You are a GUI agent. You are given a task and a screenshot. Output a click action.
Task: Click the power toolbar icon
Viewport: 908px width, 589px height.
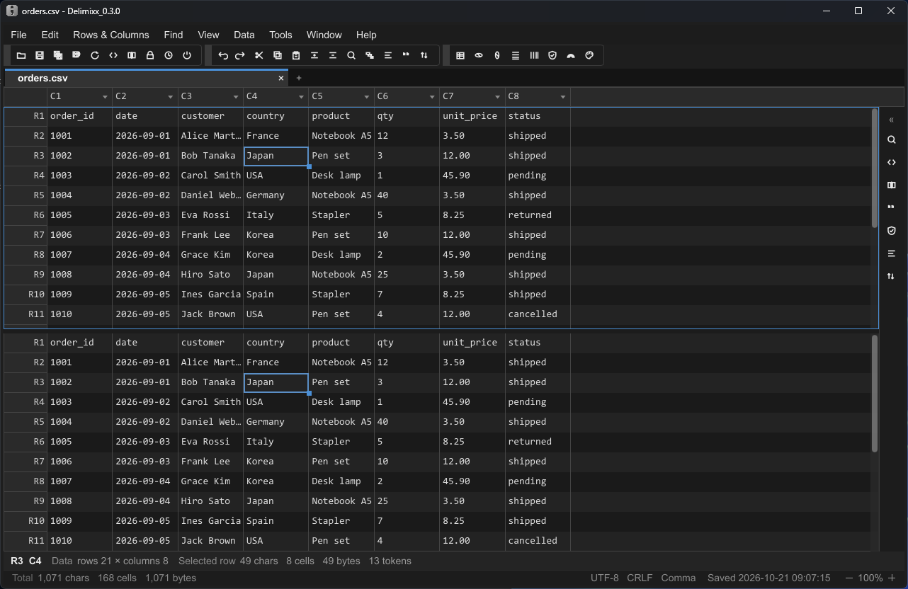[187, 55]
